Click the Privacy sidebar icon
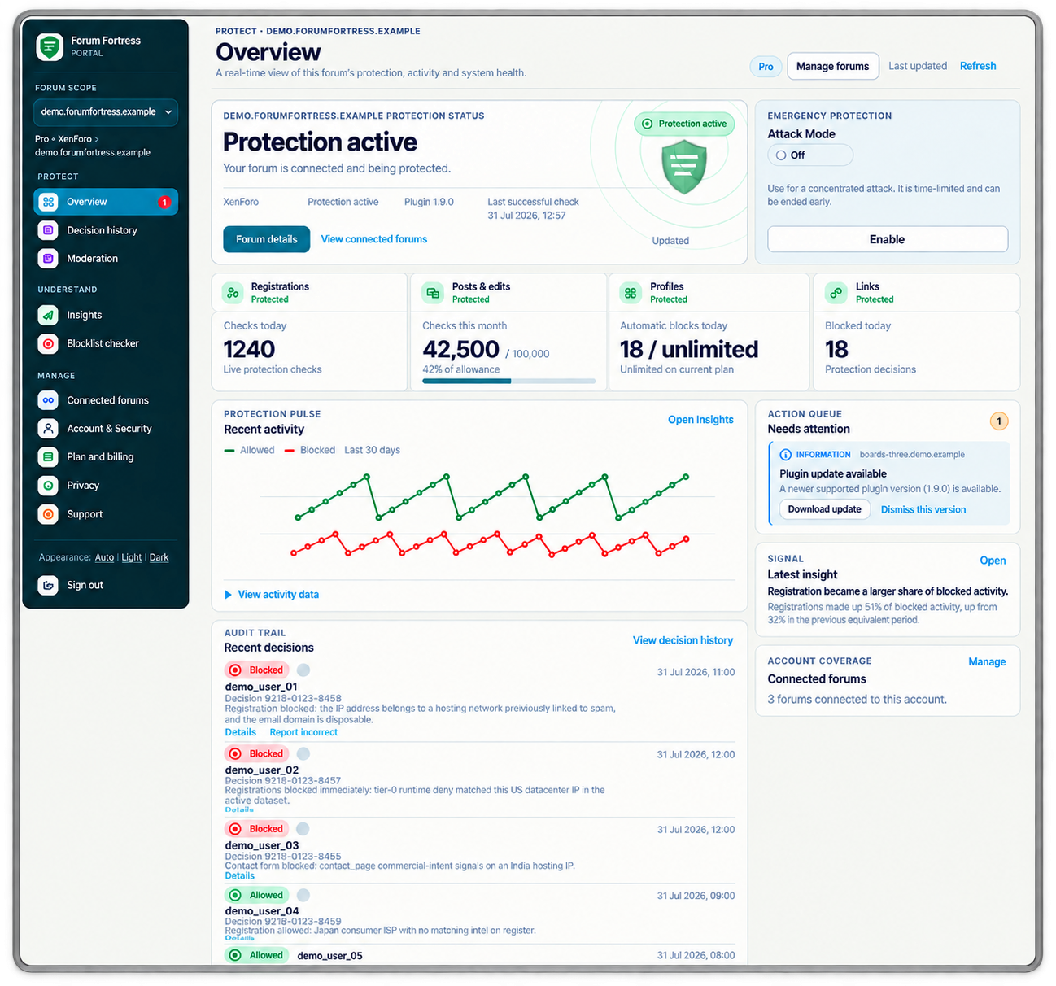 [48, 486]
